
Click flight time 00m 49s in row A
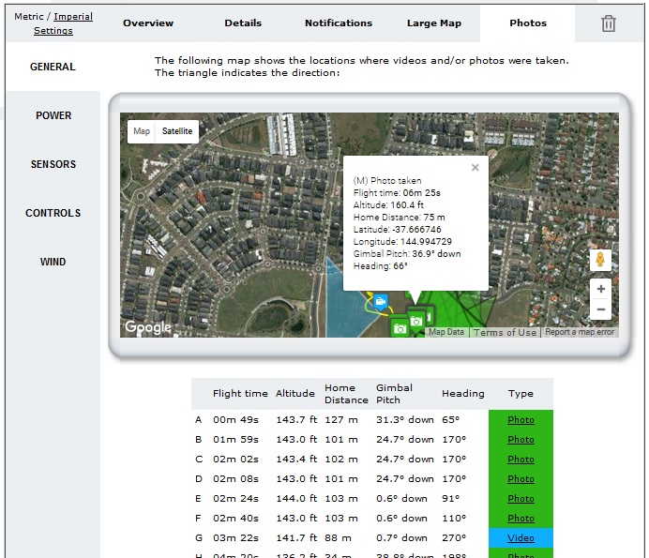[235, 420]
